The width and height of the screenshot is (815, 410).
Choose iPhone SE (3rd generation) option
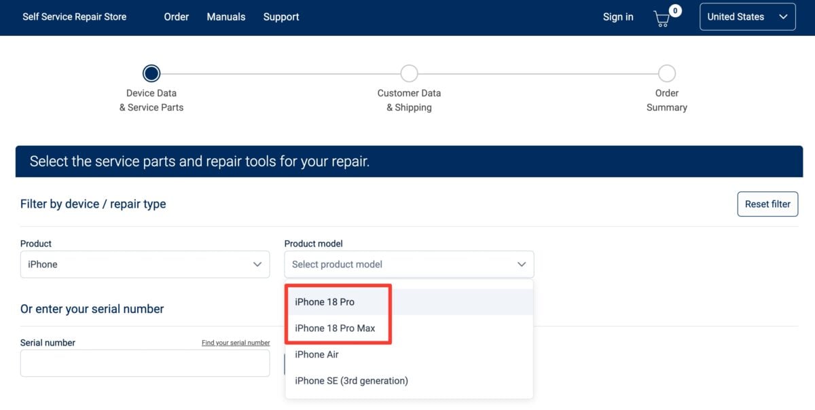(x=409, y=381)
